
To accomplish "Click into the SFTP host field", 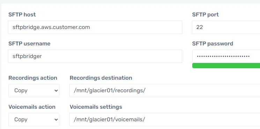I will 95,27.
